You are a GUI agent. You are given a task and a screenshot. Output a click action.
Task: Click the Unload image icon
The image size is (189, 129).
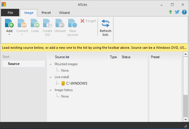[60, 24]
